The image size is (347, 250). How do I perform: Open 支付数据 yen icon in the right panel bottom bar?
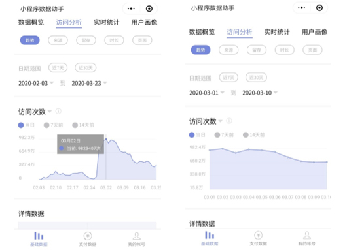click(258, 235)
